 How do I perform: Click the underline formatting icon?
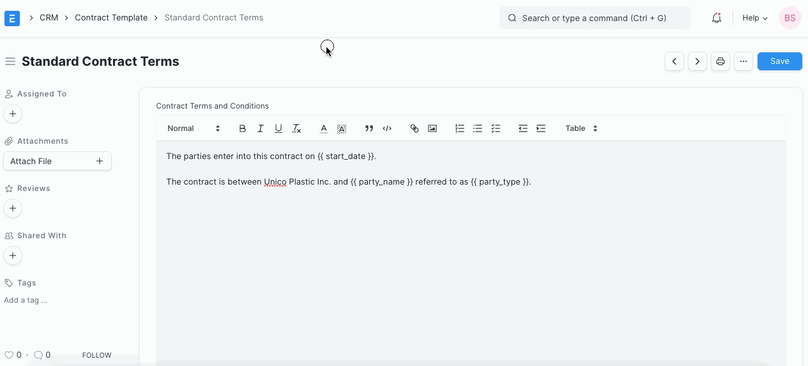pyautogui.click(x=278, y=128)
